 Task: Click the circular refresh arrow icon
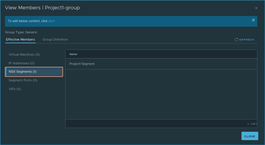(x=236, y=40)
